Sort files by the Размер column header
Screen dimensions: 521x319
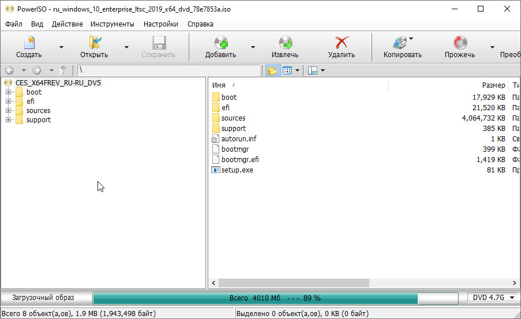point(493,85)
